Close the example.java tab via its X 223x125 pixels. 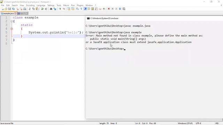(x=15, y=14)
